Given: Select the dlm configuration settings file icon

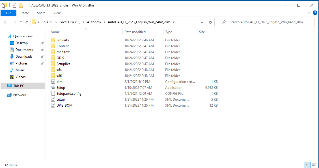Looking at the screenshot, I should pyautogui.click(x=53, y=81).
